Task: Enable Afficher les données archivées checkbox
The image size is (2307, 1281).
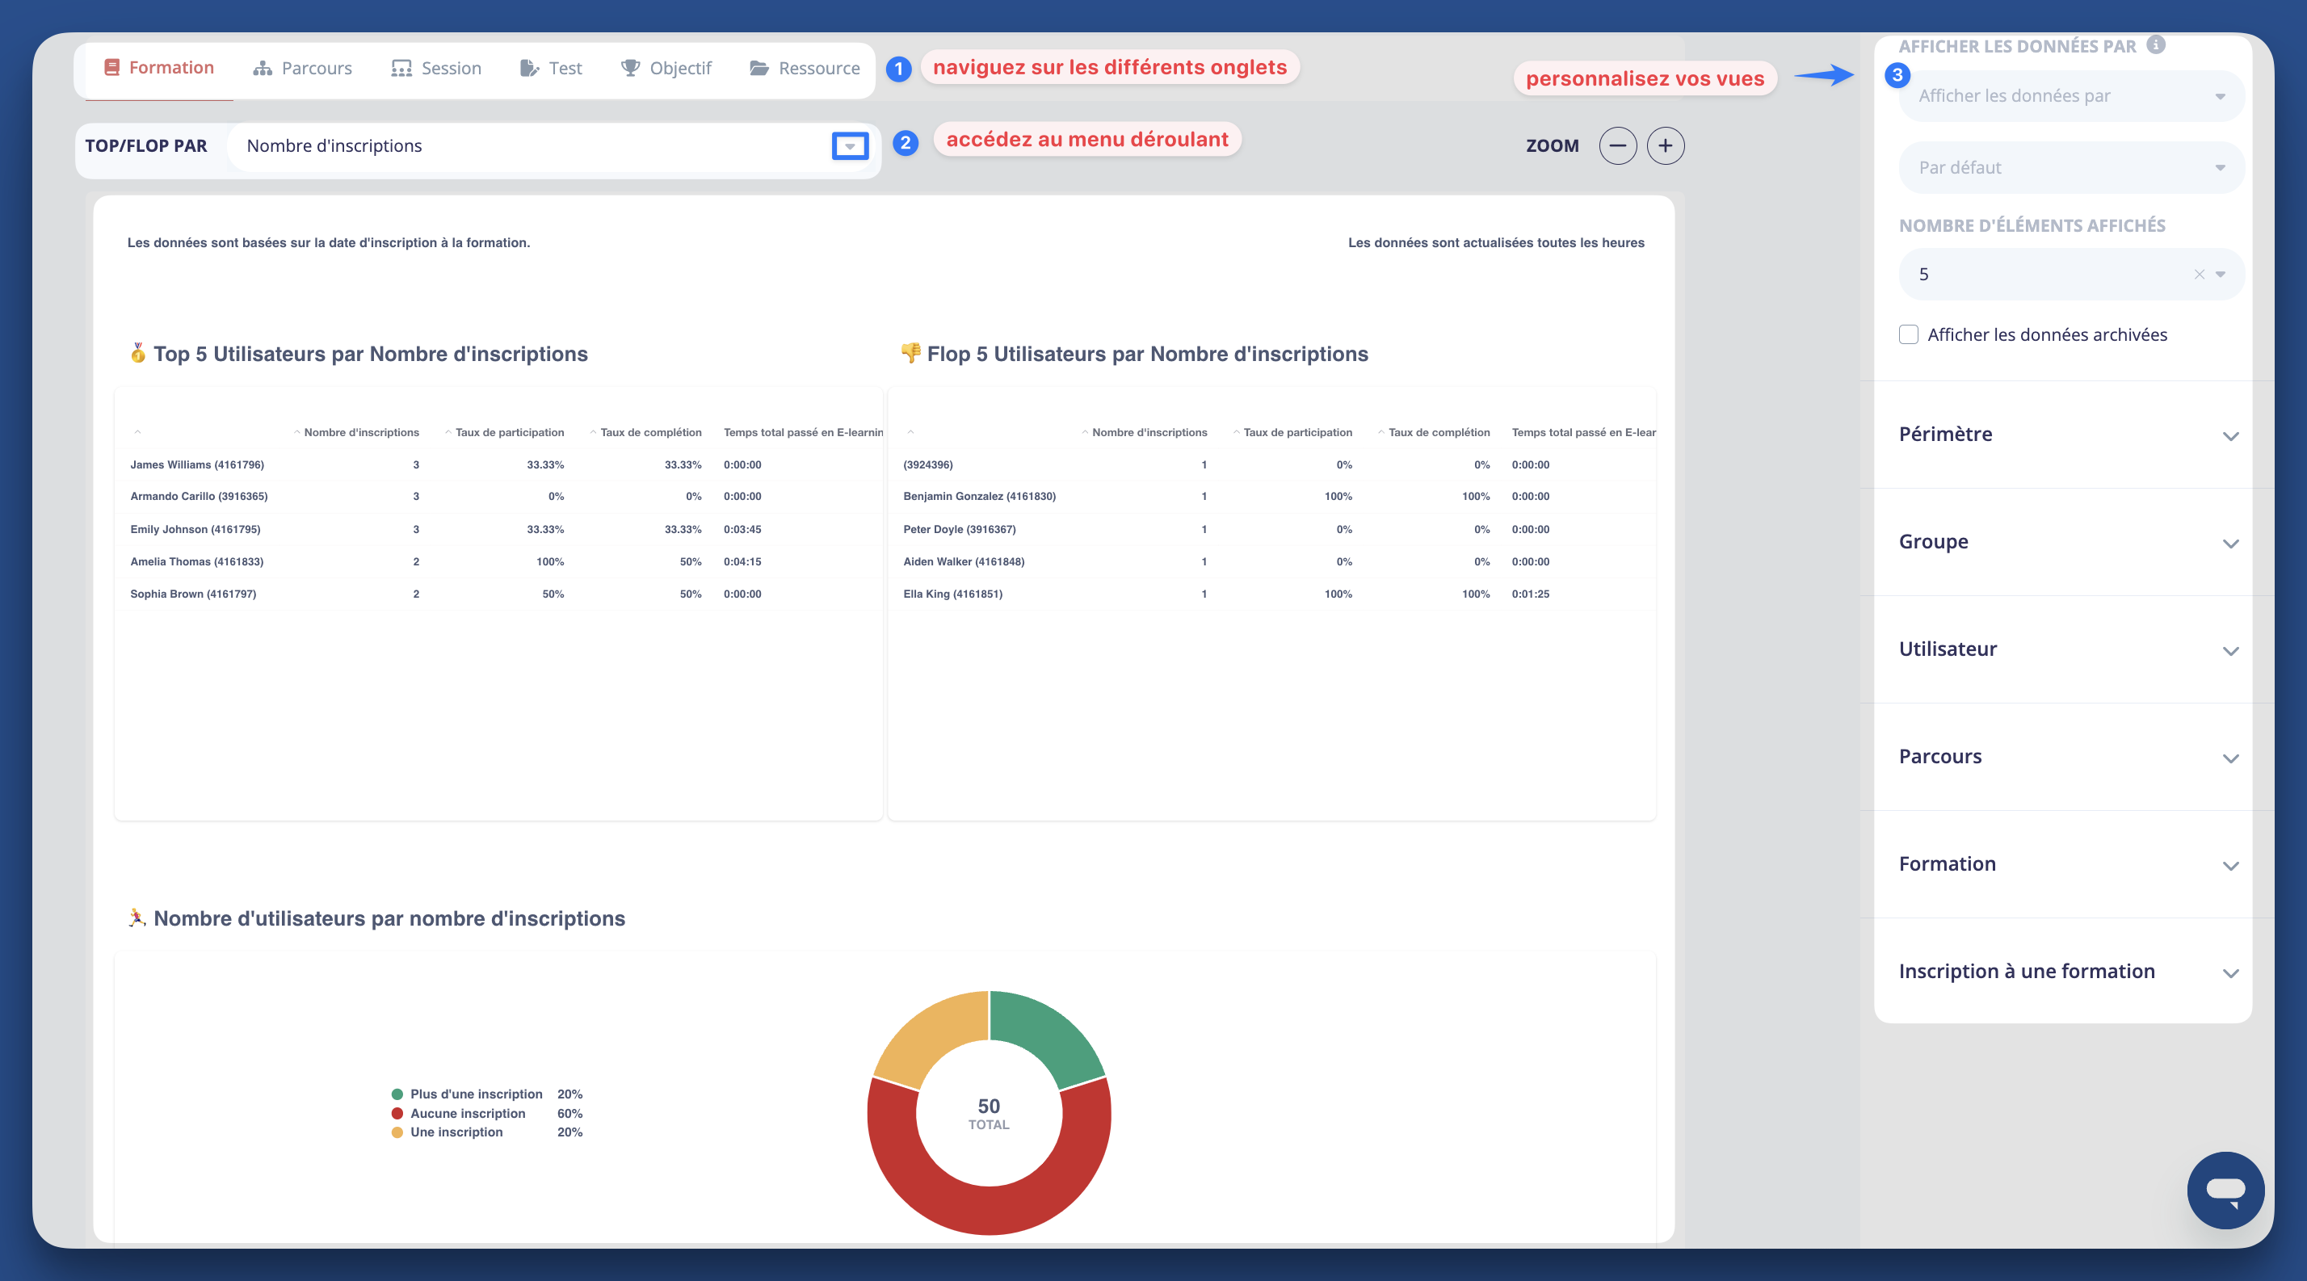Action: tap(1909, 335)
